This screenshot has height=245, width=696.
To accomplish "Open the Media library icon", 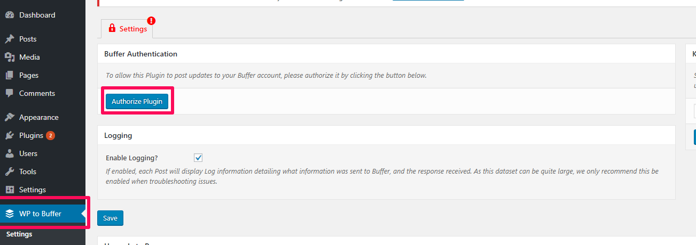I will pos(9,57).
